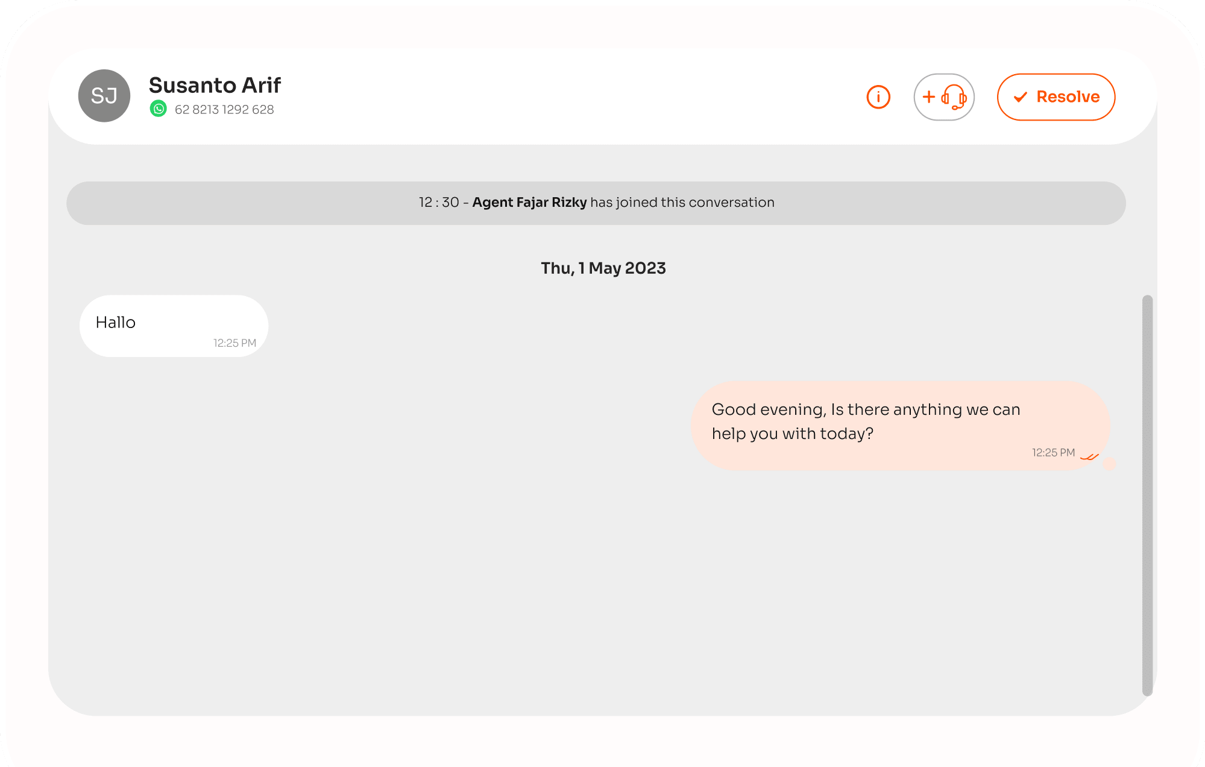Viewport: 1205px width, 767px height.
Task: Open contact name Susanto Arif
Action: click(x=215, y=85)
